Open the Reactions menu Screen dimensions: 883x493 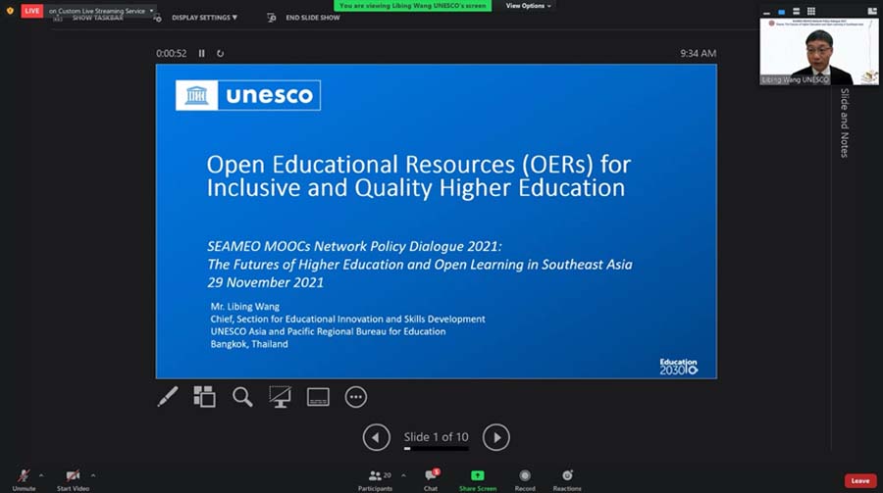[x=567, y=480]
